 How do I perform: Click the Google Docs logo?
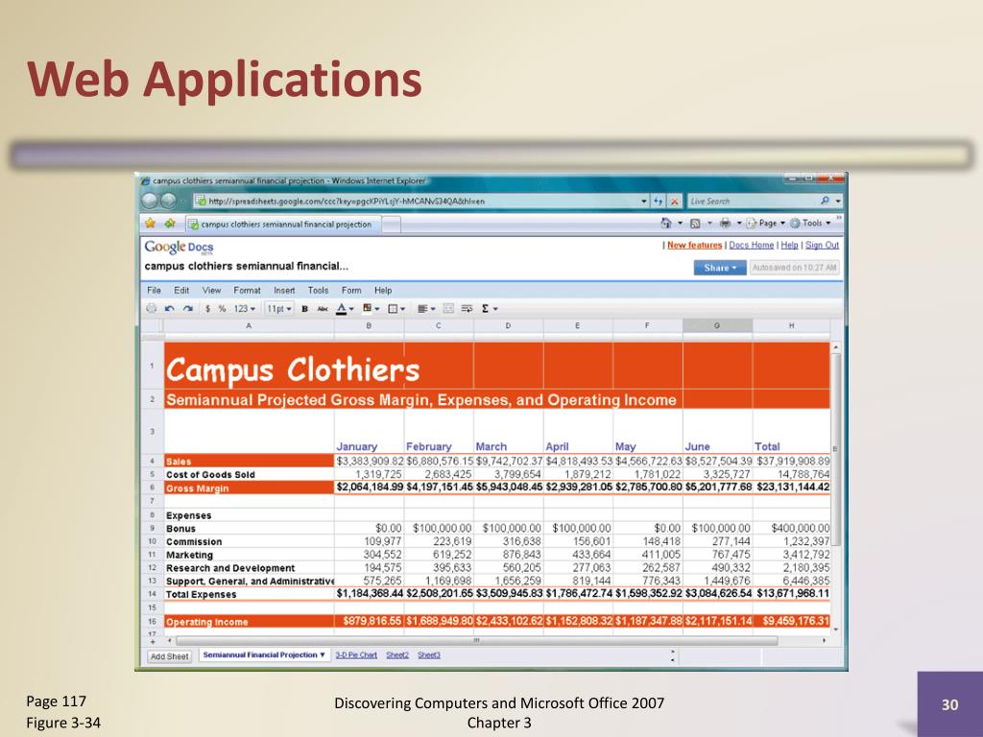[180, 248]
